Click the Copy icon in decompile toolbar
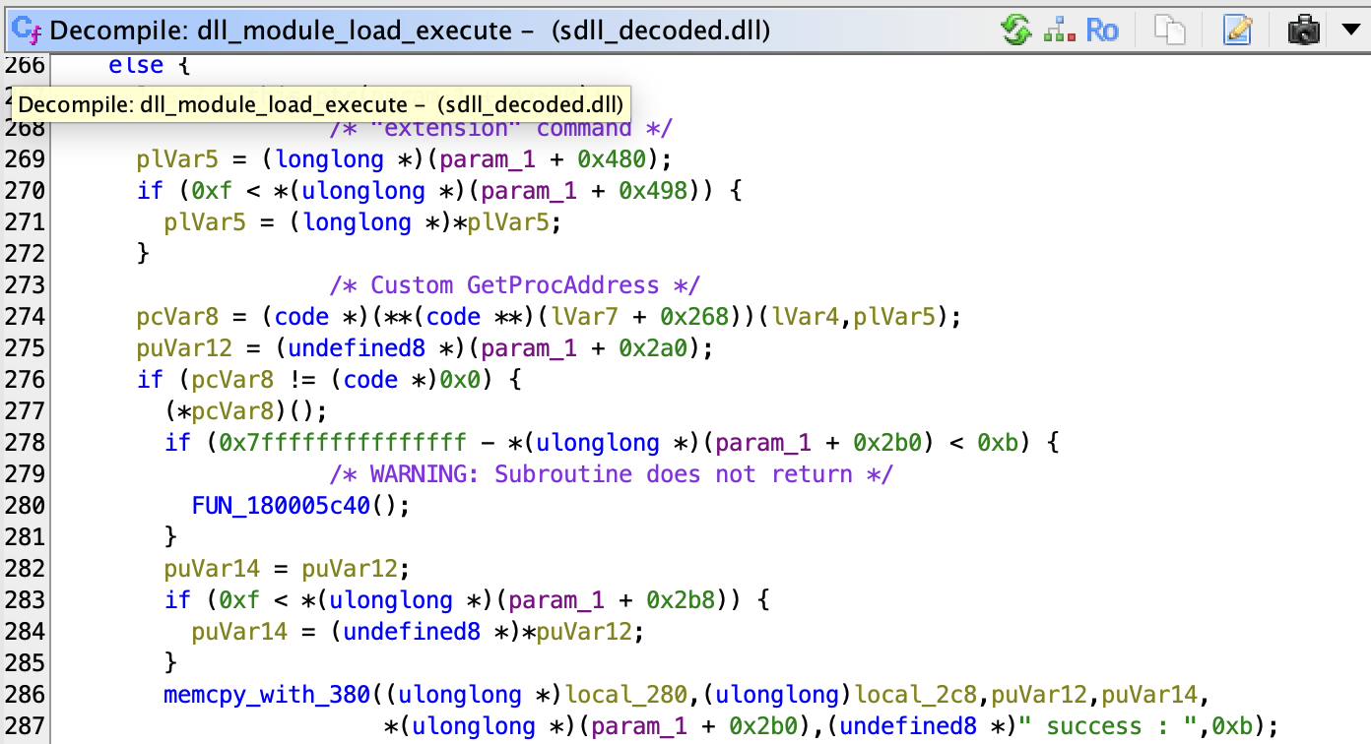1371x744 pixels. pos(1169,31)
